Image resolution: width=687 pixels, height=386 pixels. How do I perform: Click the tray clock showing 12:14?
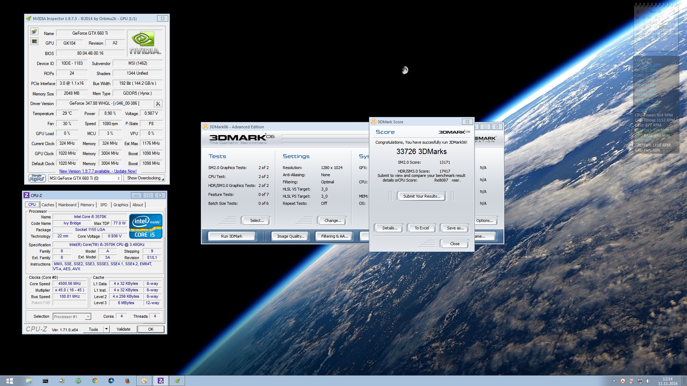668,381
